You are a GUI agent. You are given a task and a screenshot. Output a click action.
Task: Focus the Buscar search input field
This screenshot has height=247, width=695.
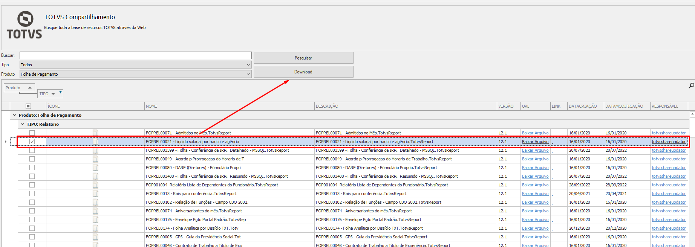135,55
